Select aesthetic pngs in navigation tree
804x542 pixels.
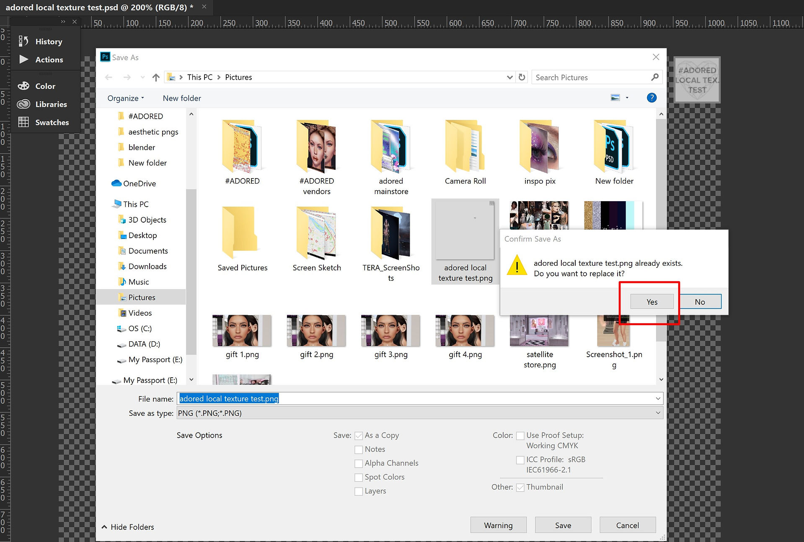coord(153,132)
